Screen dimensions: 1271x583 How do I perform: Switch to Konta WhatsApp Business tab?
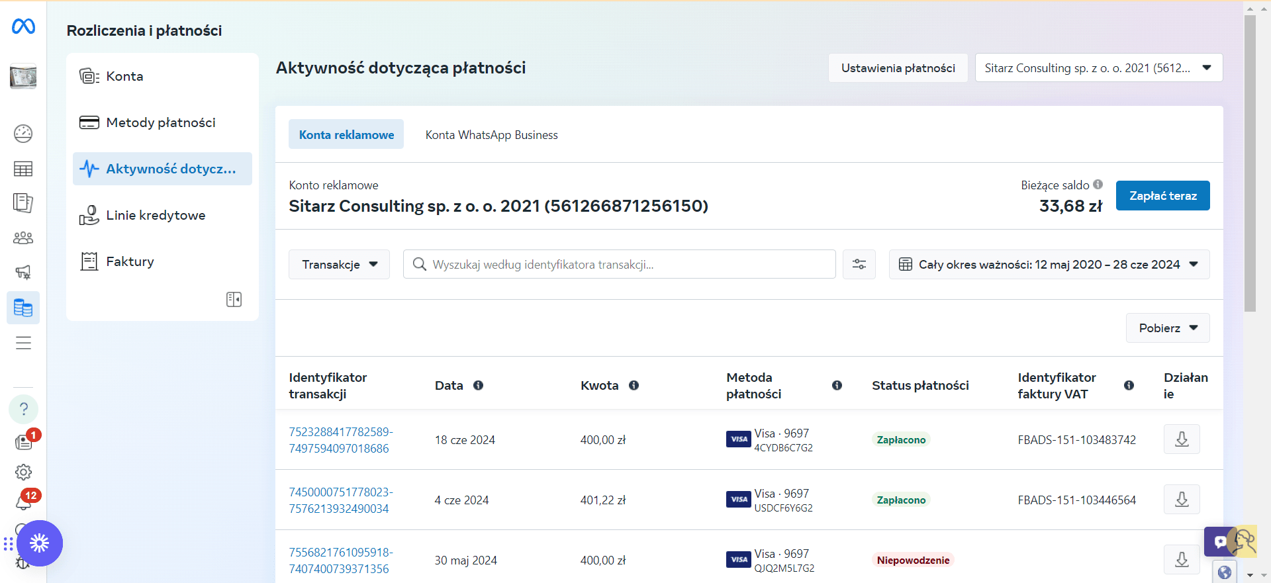click(491, 134)
